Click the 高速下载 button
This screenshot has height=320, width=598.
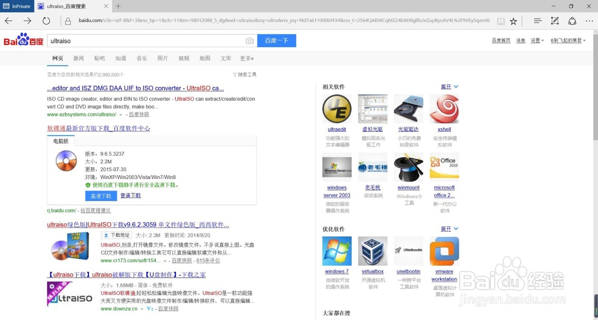tap(101, 196)
